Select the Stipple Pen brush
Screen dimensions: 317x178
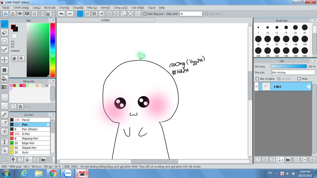tap(30, 148)
